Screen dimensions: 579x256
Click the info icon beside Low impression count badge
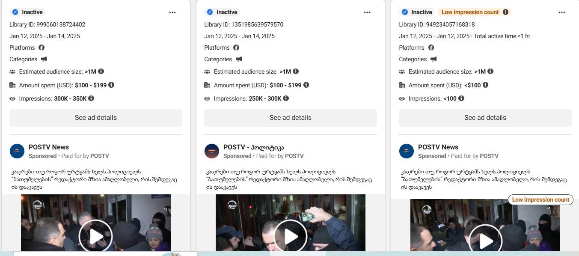505,12
